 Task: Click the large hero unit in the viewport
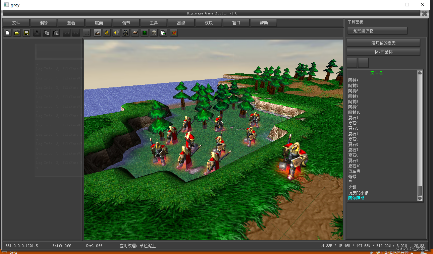click(293, 158)
